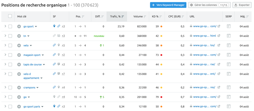The width and height of the screenshot is (254, 111).
Task: Click yellow KD dot in 'tn' row
Action: point(161,36)
